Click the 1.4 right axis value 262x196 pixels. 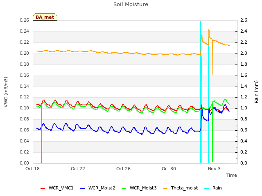tap(244, 86)
